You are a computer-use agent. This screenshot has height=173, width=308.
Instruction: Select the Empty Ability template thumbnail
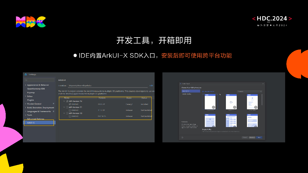coord(210,102)
